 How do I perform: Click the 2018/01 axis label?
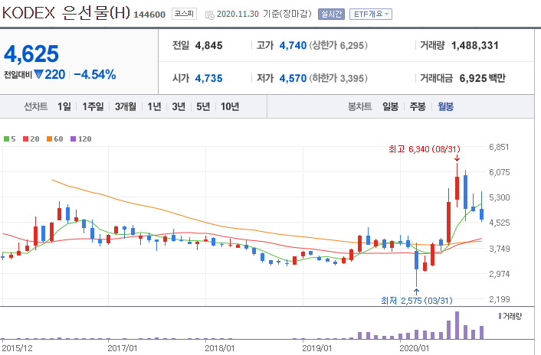(x=220, y=348)
